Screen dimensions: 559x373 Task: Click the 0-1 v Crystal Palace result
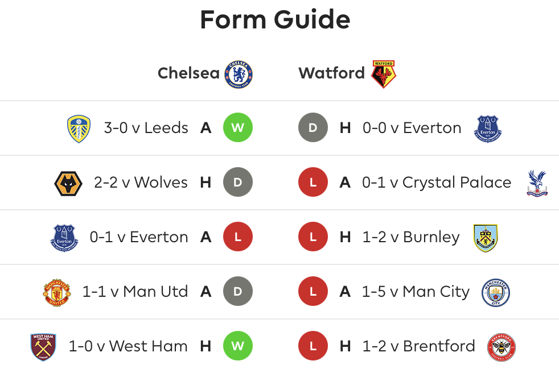coord(437,183)
